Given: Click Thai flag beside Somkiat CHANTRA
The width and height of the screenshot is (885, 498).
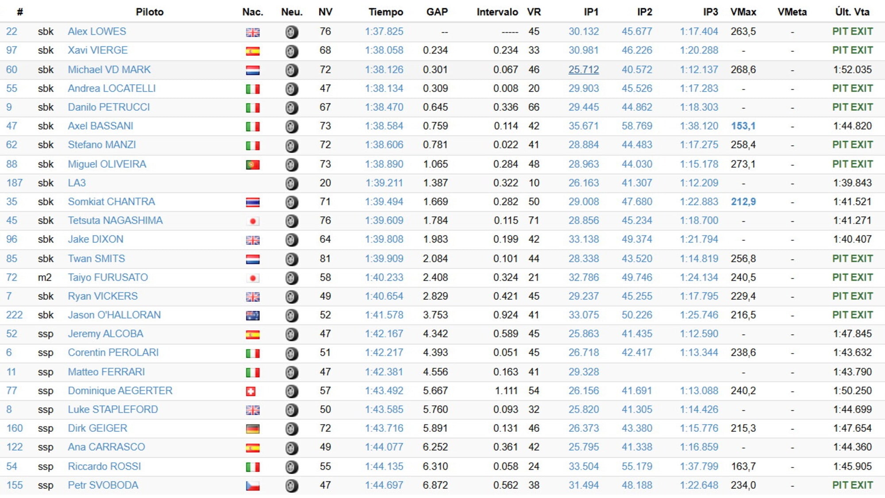Looking at the screenshot, I should pyautogui.click(x=253, y=202).
